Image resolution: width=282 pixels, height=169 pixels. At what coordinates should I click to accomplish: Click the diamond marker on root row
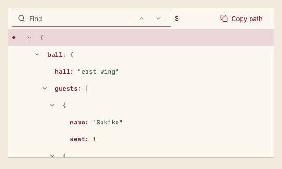pyautogui.click(x=14, y=38)
